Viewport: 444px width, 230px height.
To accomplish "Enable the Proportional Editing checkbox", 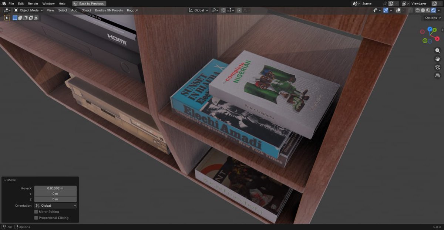I will (x=36, y=218).
